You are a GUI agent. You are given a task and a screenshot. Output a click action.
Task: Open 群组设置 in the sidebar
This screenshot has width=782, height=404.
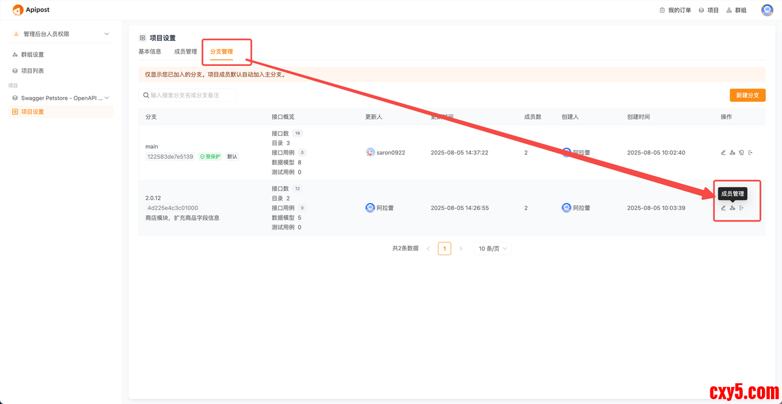click(32, 55)
